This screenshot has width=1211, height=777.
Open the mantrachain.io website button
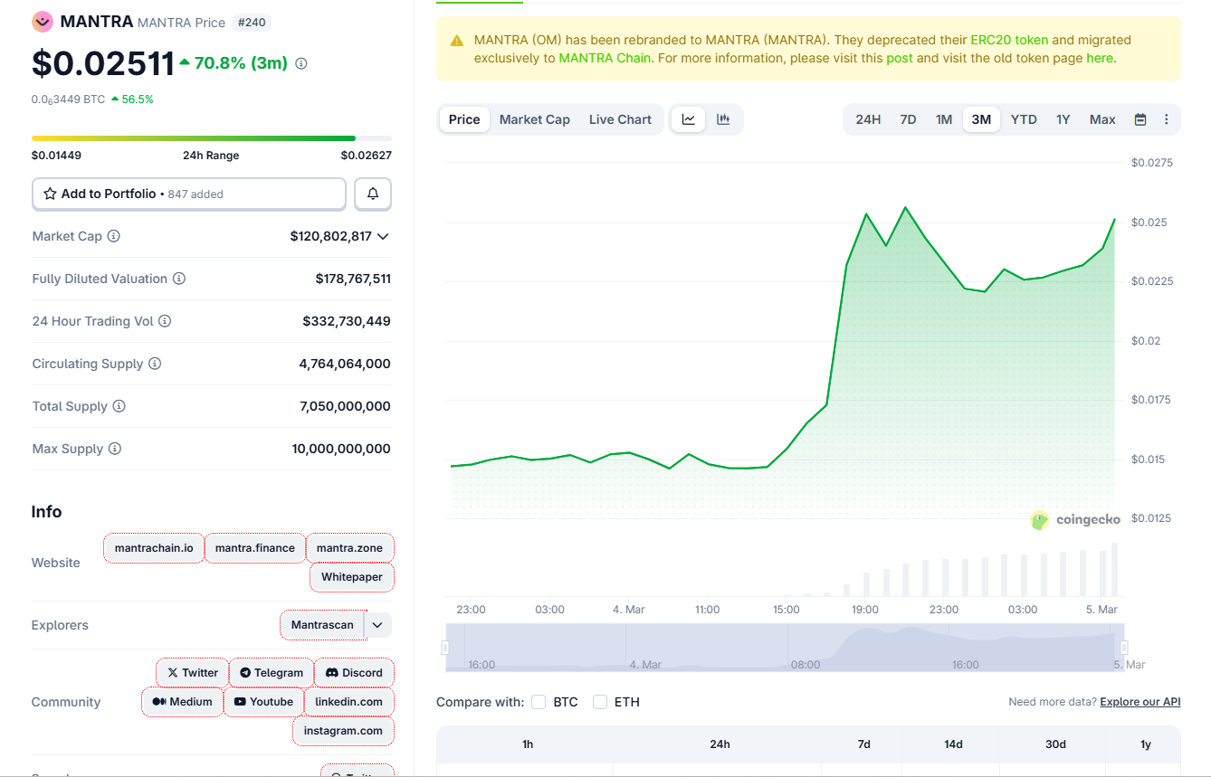click(x=153, y=548)
